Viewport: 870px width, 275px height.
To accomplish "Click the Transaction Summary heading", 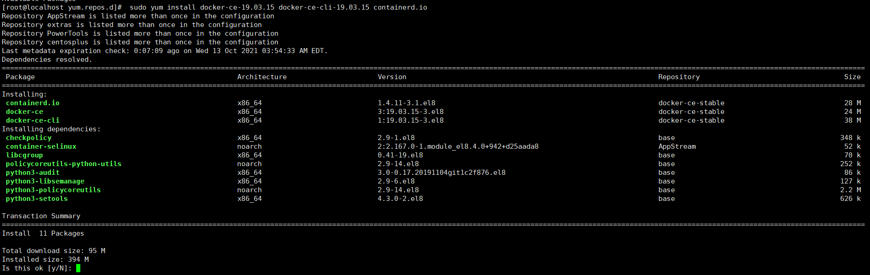I will tap(41, 216).
